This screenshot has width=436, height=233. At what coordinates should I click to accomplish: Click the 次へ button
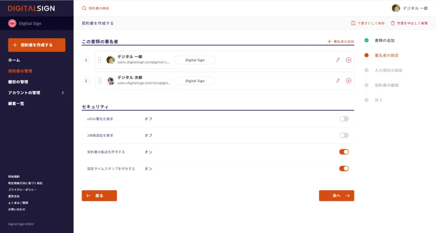[336, 196]
